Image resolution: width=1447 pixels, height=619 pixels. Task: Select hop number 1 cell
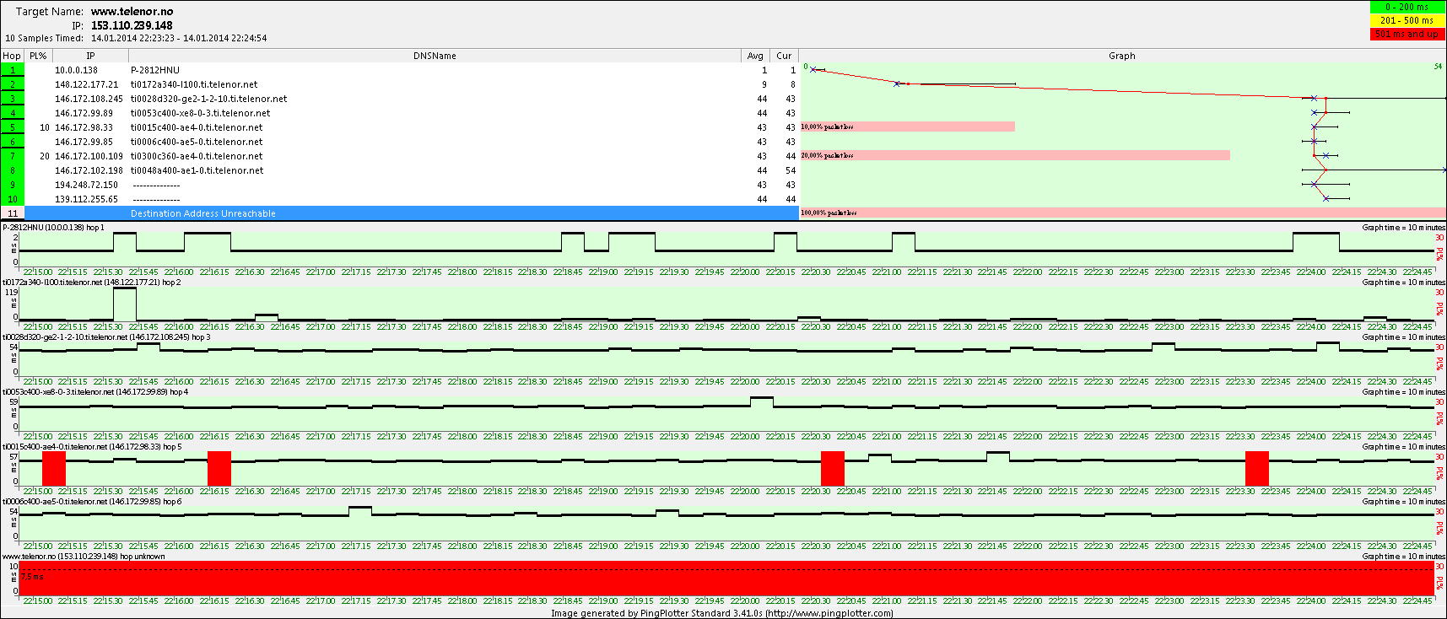click(13, 70)
